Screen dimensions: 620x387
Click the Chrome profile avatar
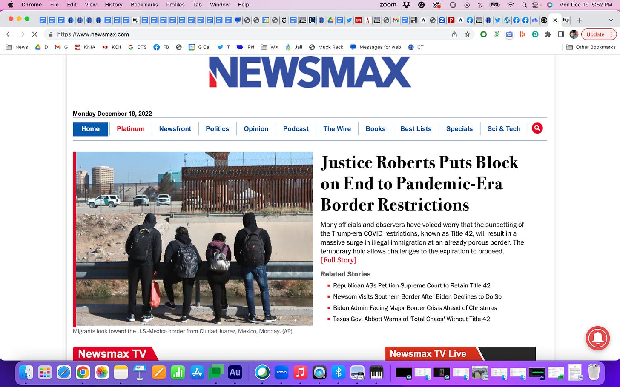click(x=574, y=34)
